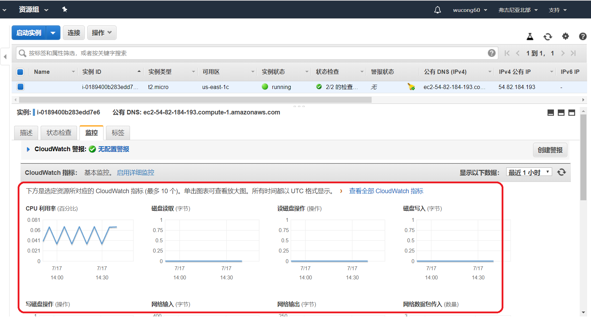Click the refresh instances icon
The width and height of the screenshot is (591, 320).
pos(548,36)
